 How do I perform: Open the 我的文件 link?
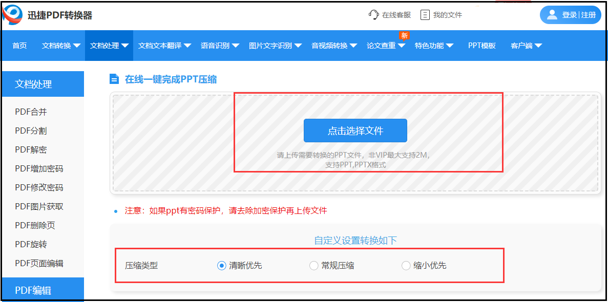(448, 15)
